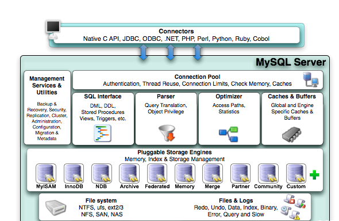Click the Optimizer node diagram icon
Viewport: 339px width, 221px height.
228,135
